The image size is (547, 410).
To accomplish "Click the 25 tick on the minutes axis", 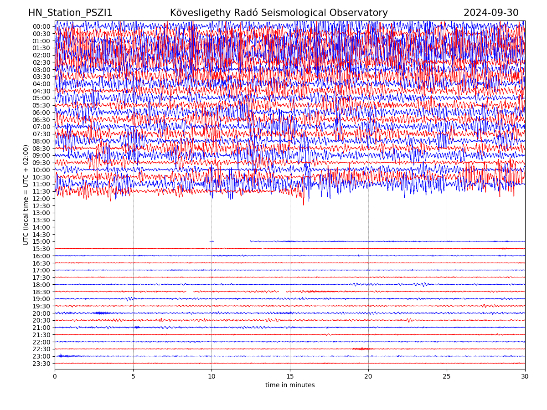I will [447, 376].
